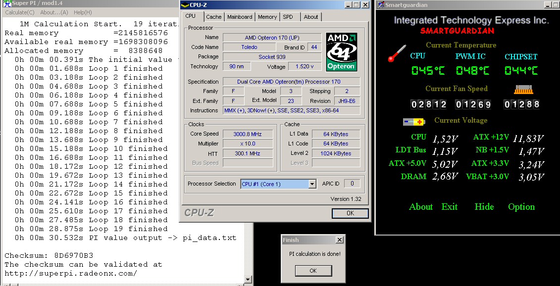Click the PWM IC temperature reading 048°C

[472, 70]
